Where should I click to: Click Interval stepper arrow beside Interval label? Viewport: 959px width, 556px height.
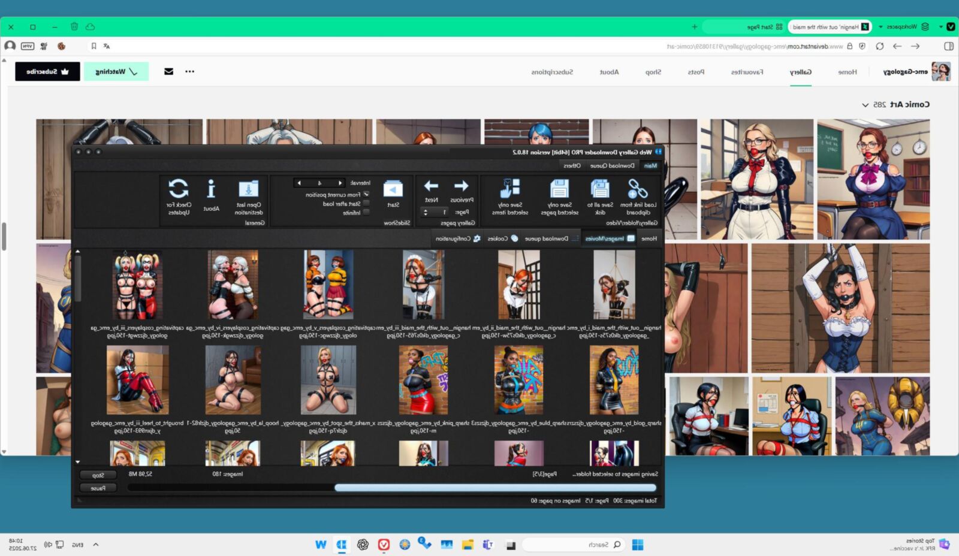click(x=340, y=183)
